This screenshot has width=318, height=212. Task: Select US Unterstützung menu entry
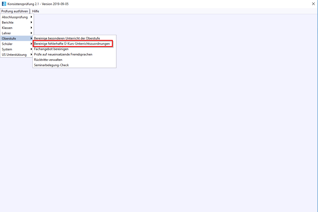[x=17, y=55]
